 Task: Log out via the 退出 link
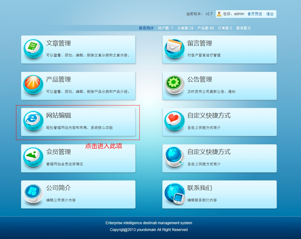[x=270, y=14]
